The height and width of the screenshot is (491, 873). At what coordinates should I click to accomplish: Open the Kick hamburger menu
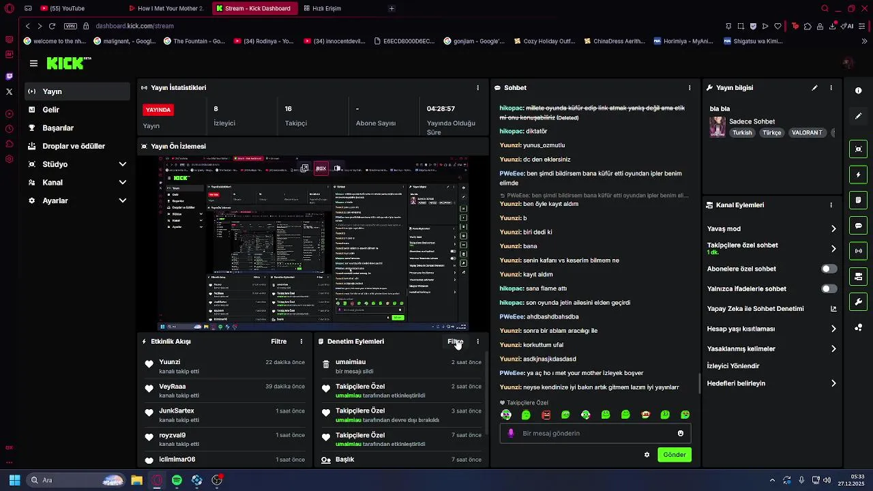33,63
